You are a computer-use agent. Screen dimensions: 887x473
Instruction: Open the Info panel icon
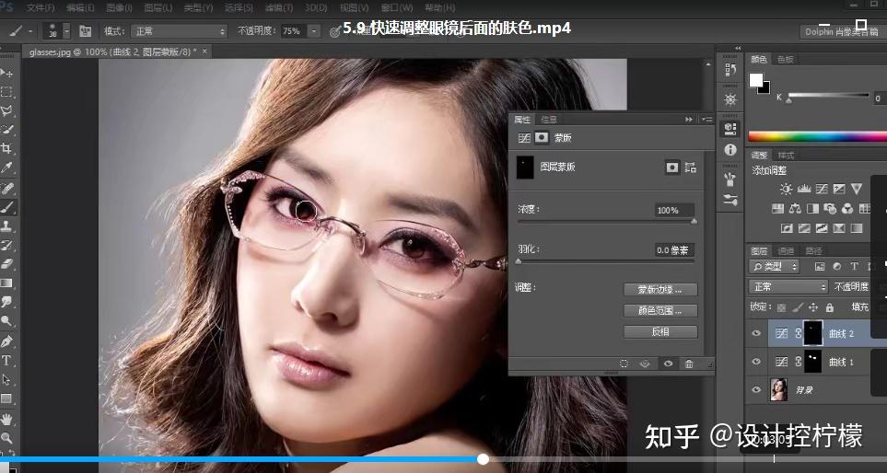click(730, 150)
